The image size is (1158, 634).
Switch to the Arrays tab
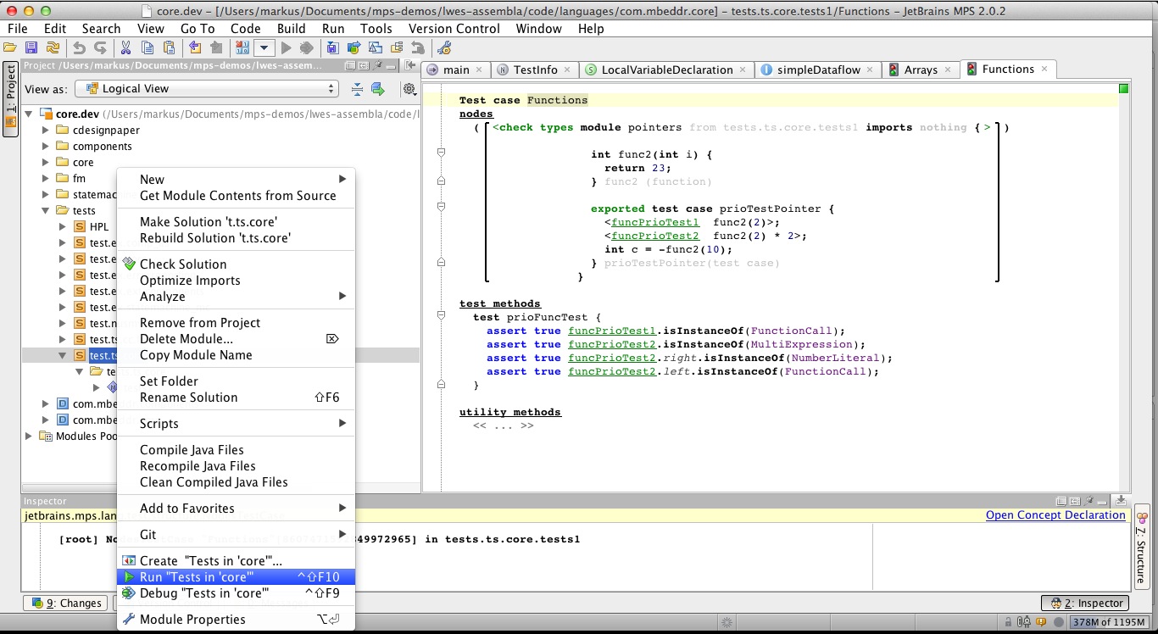(x=921, y=70)
